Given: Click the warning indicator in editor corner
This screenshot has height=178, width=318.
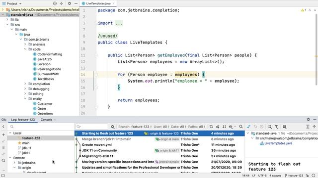Looking at the screenshot, I should click(304, 10).
